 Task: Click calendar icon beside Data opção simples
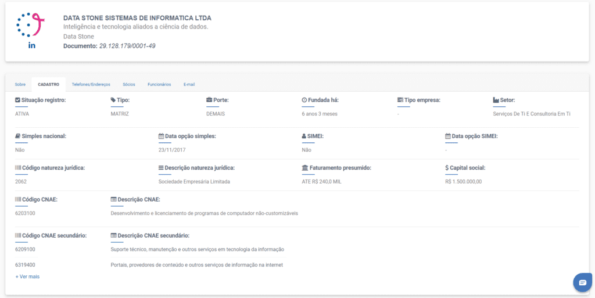pyautogui.click(x=161, y=136)
